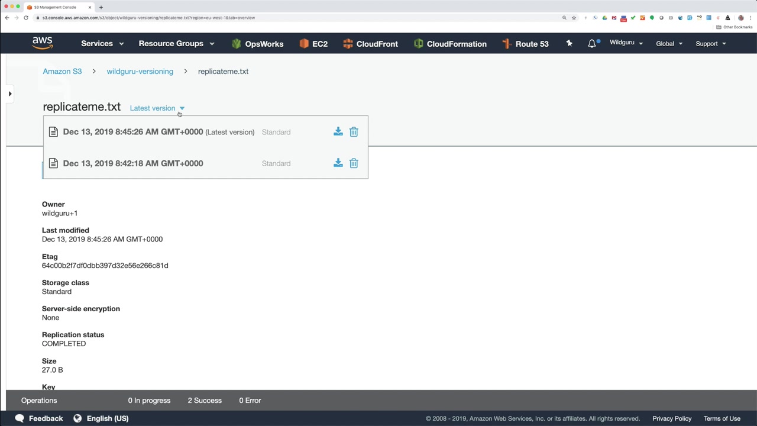Expand the left sidebar arrow
Screen dimensions: 757x426
10,93
